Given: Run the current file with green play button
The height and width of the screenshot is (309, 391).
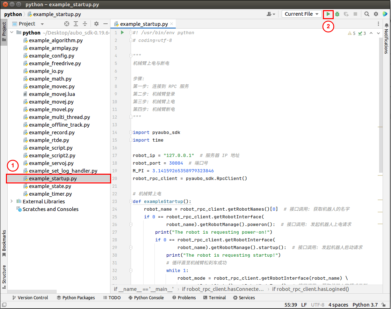Looking at the screenshot, I should pyautogui.click(x=328, y=14).
